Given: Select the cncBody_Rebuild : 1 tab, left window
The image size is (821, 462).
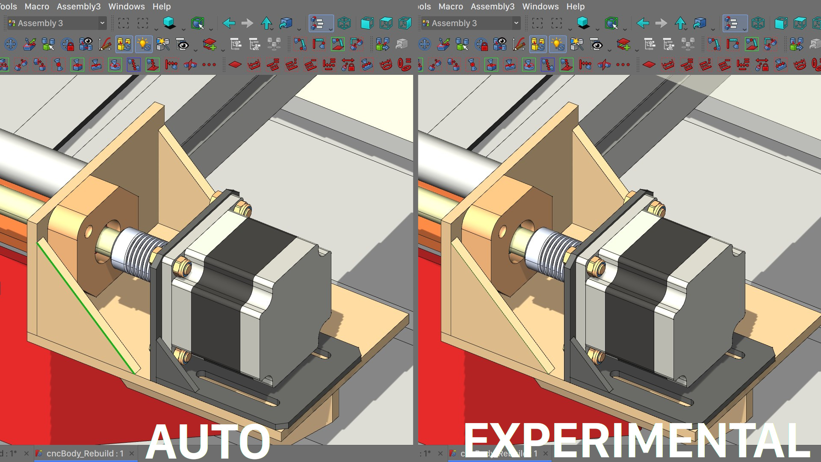Looking at the screenshot, I should [x=85, y=453].
